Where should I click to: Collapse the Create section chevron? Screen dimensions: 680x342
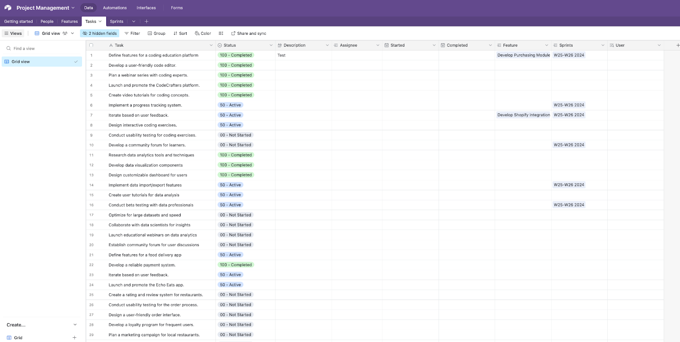[x=75, y=325]
